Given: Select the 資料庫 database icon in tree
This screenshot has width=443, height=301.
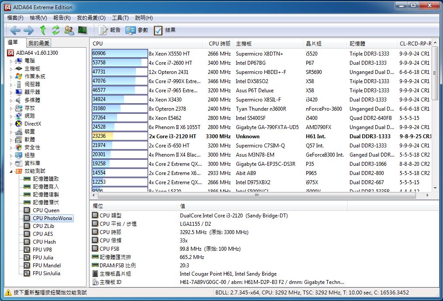Looking at the screenshot, I should click(19, 163).
